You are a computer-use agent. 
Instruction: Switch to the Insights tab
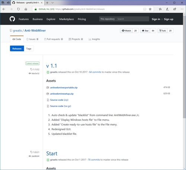pyautogui.click(x=94, y=39)
